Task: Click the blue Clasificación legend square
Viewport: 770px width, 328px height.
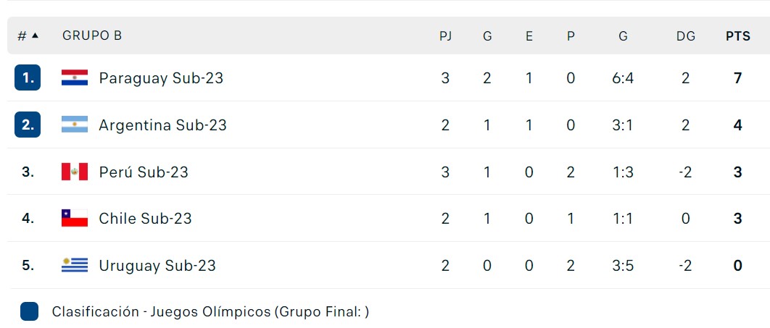Action: click(30, 312)
